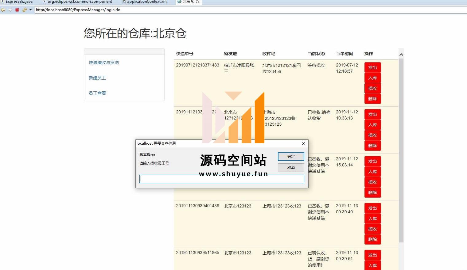Click 删除 for the 15:03:14 order
Image resolution: width=467 pixels, height=270 pixels.
372,192
